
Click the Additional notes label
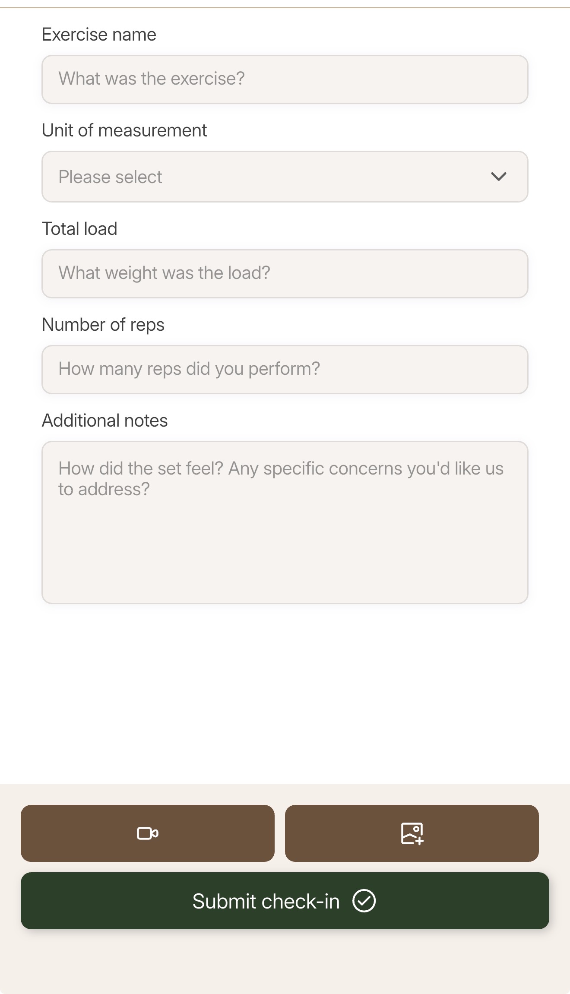[104, 421]
